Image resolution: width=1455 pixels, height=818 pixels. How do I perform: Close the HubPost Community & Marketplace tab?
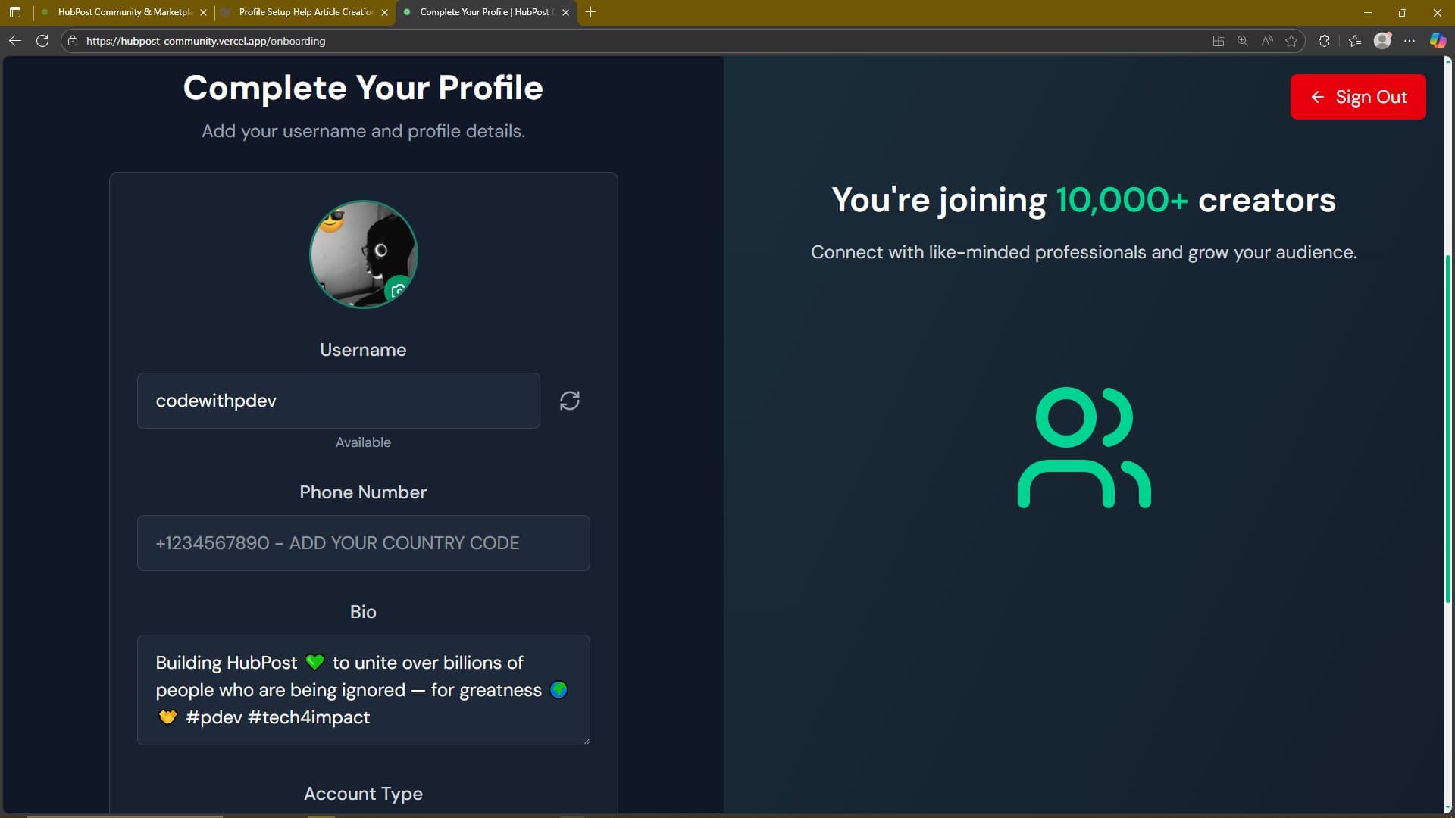[203, 12]
